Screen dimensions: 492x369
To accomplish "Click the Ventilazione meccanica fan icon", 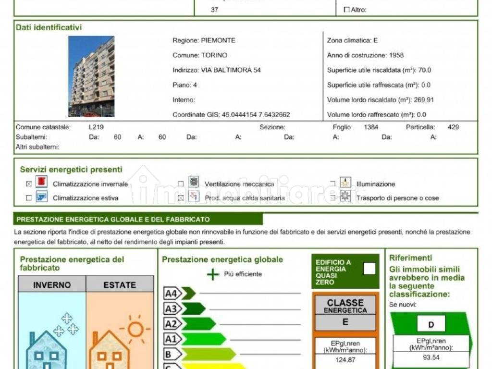I will pyautogui.click(x=194, y=182).
